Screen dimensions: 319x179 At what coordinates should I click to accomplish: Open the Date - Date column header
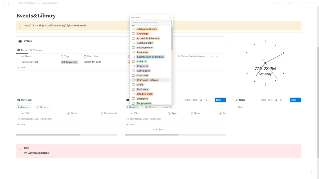coord(104,56)
